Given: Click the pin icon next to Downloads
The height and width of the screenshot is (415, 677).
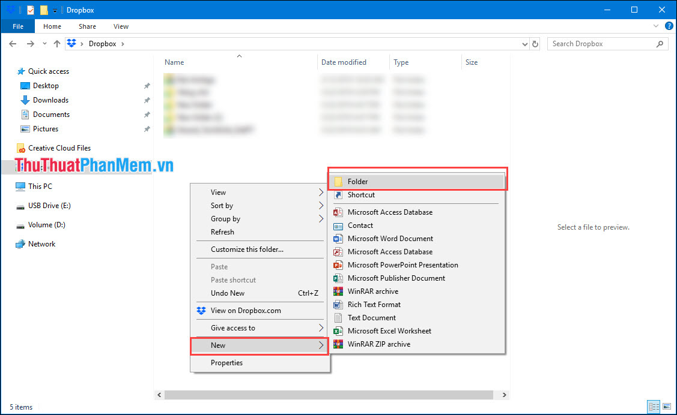Looking at the screenshot, I should (147, 100).
